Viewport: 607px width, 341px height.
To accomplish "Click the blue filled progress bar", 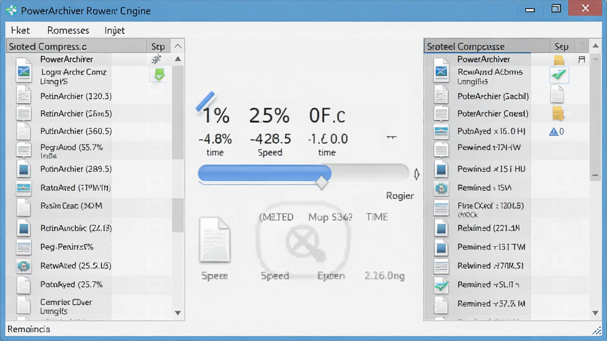I will pyautogui.click(x=264, y=173).
